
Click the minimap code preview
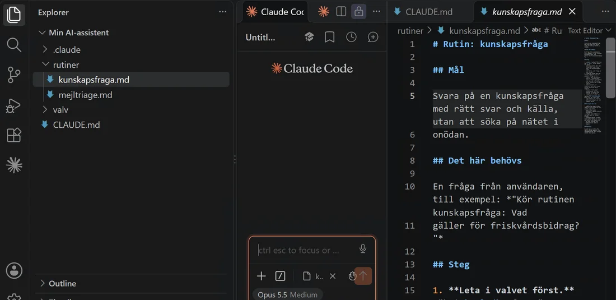592,86
